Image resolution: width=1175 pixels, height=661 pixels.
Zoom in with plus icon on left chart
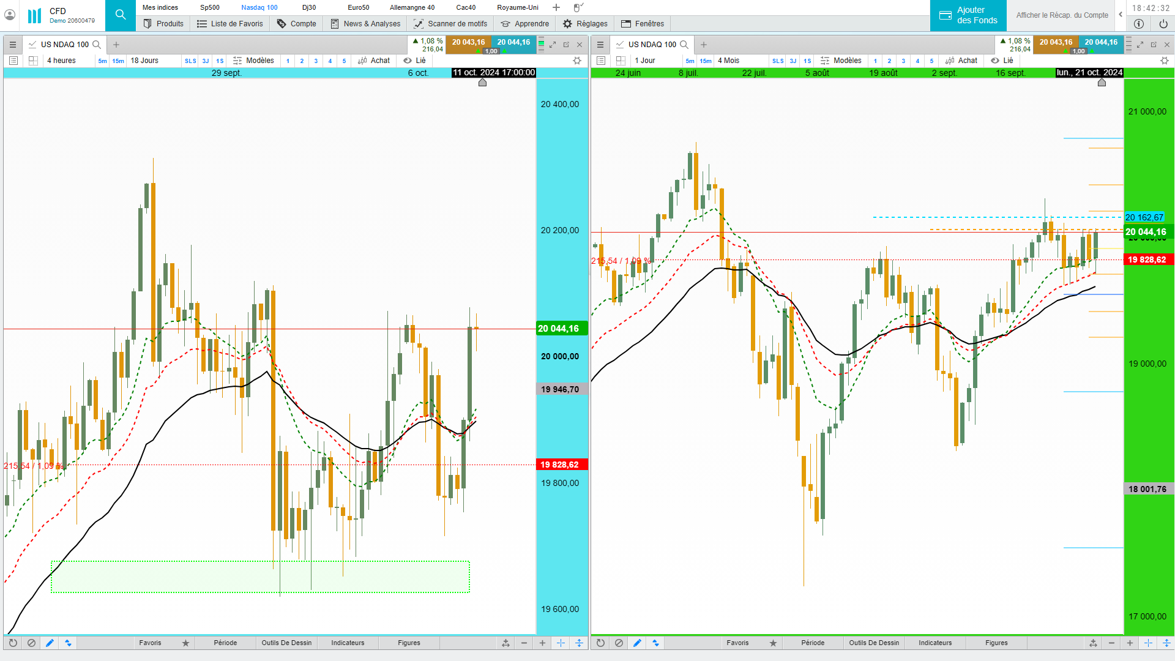tap(542, 643)
